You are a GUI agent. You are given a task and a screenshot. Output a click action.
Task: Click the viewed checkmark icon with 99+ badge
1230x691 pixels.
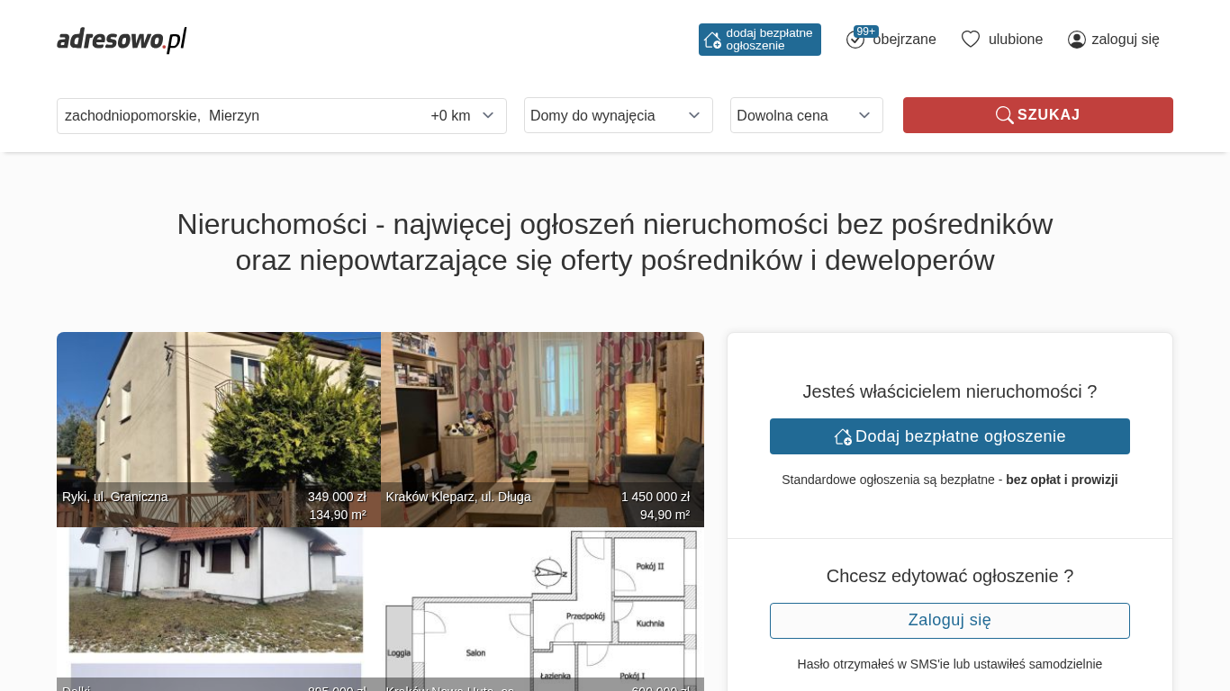(855, 40)
